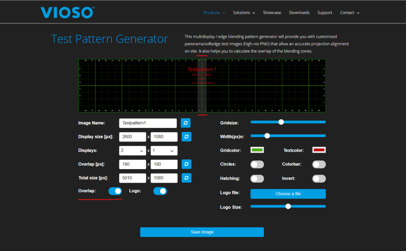406x251 pixels.
Task: Click refresh icon next to Image Name
Action: pos(186,123)
